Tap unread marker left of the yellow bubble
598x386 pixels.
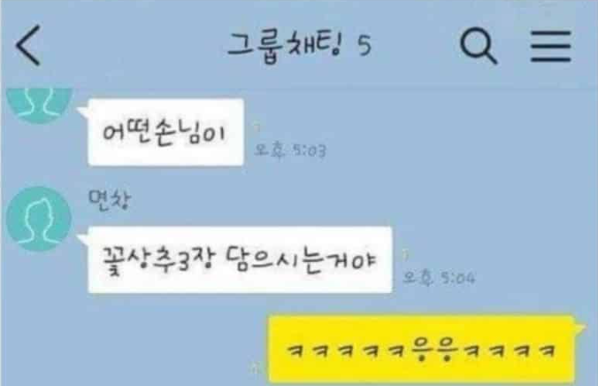(256, 368)
